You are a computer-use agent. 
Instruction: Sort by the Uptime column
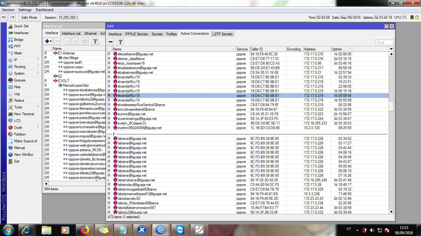coord(341,49)
